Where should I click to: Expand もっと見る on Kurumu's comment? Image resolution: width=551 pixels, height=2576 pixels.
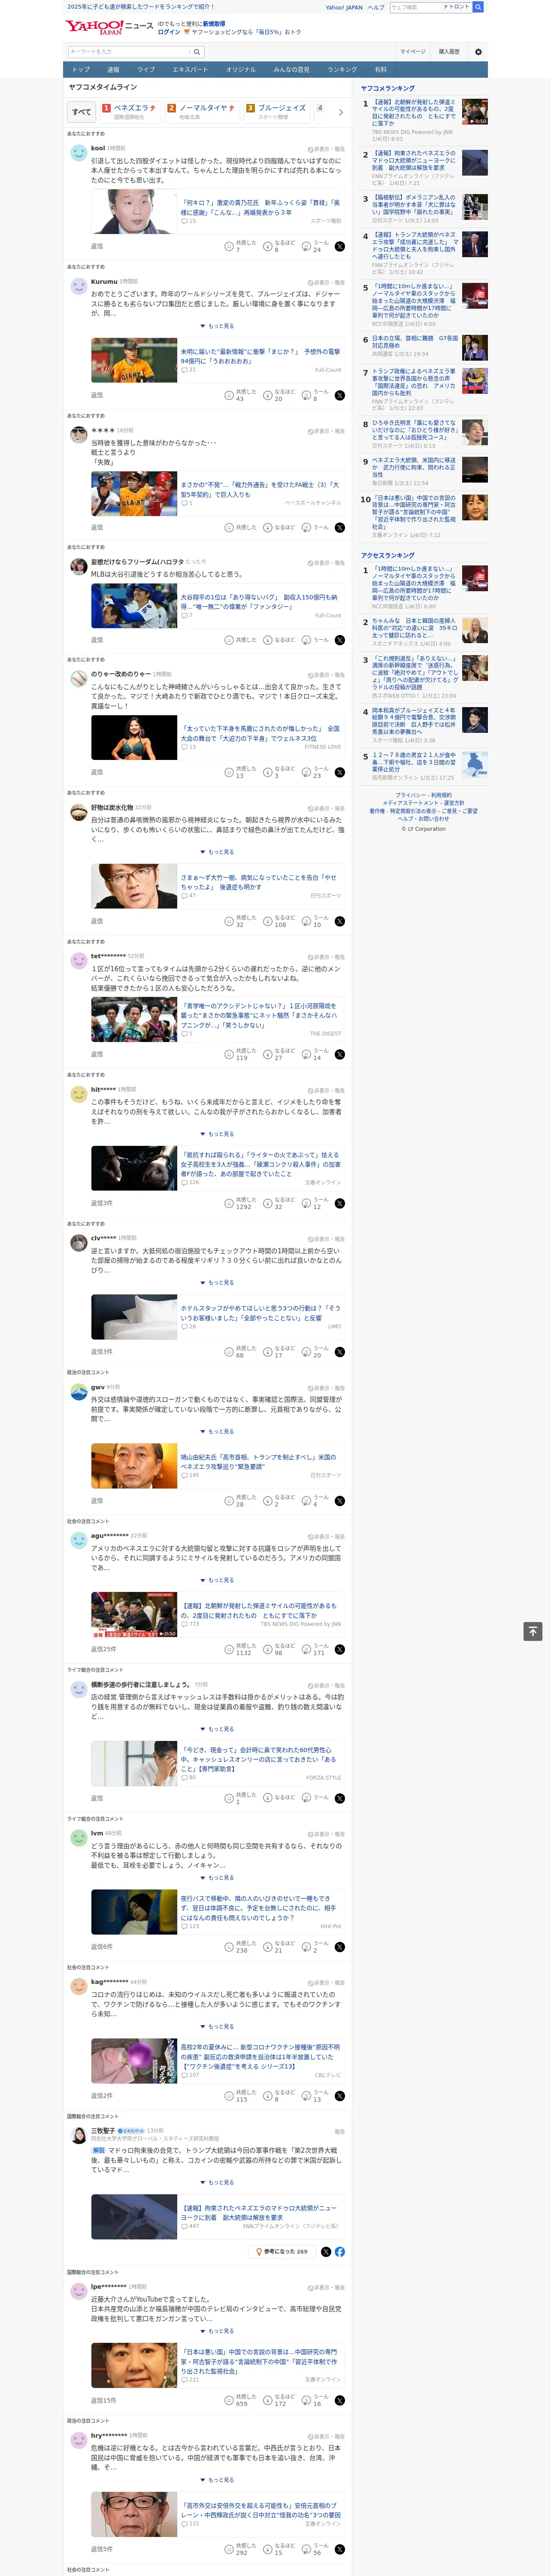[217, 326]
